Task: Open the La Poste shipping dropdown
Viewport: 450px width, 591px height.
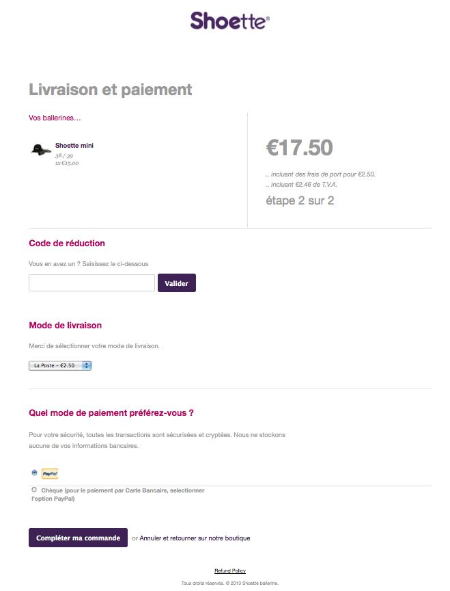Action: 60,366
